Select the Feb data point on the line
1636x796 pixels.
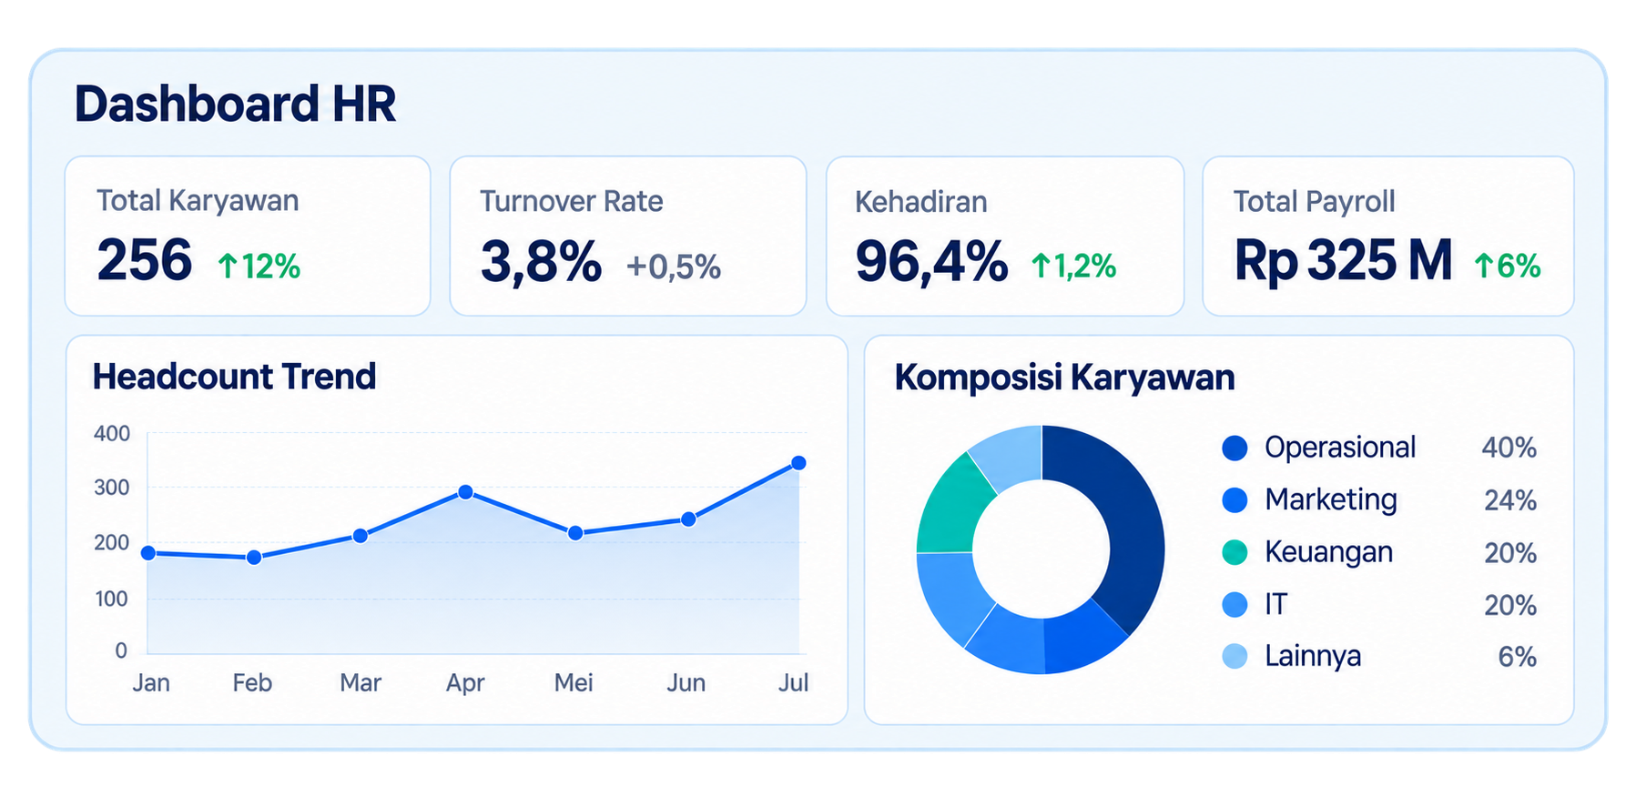[x=254, y=557]
